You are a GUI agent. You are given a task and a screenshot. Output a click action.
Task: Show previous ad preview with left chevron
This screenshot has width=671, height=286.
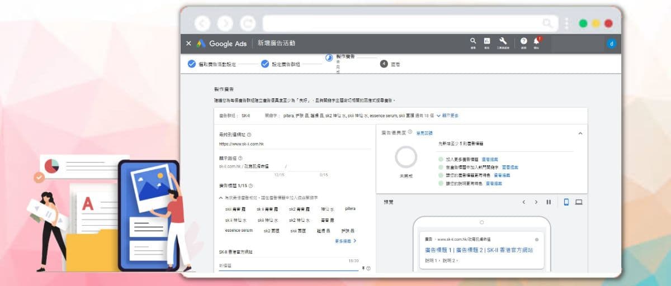coord(524,202)
